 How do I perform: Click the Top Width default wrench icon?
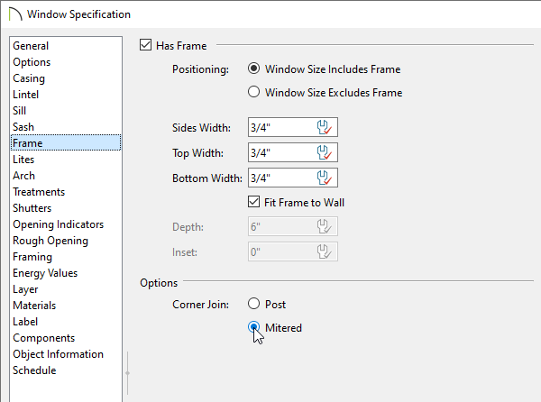[325, 152]
